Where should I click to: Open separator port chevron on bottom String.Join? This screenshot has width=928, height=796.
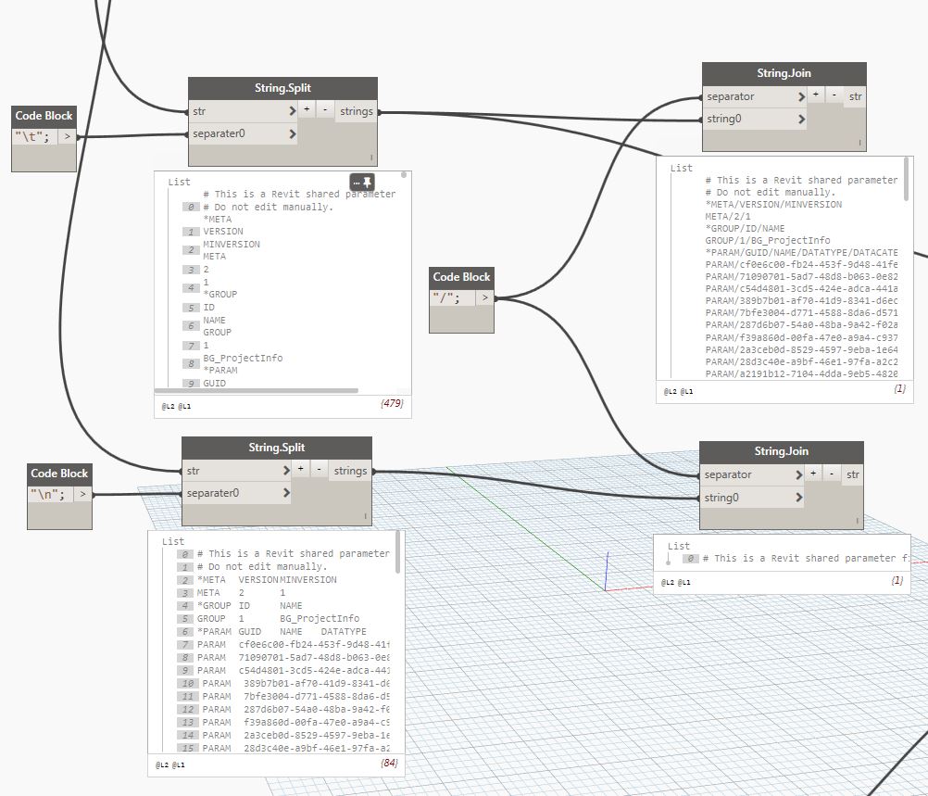797,474
